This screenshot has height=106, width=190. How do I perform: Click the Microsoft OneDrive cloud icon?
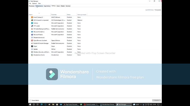(32, 32)
